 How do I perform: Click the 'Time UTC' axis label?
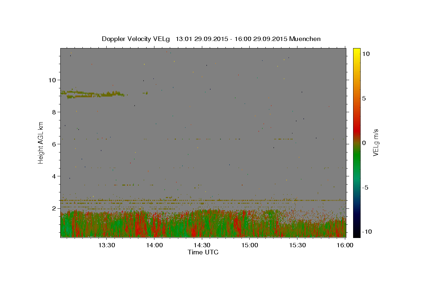pos(203,252)
